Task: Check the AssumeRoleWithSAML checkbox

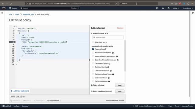Action: coord(93,53)
